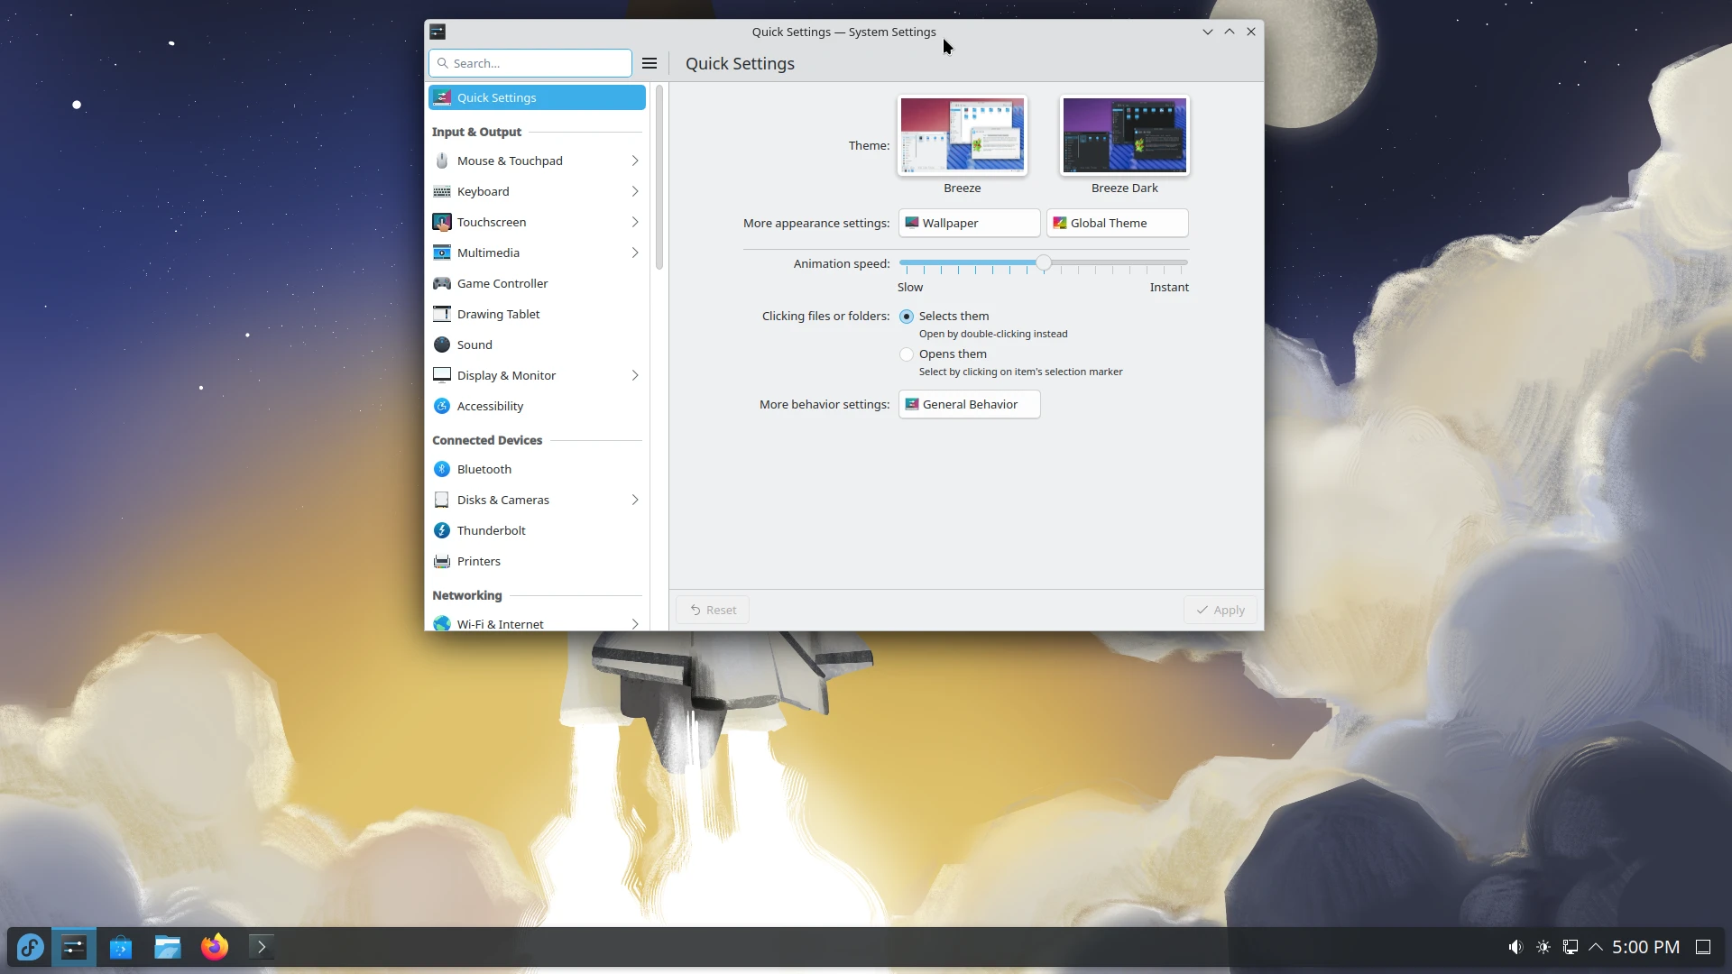Open Bluetooth settings
Image resolution: width=1732 pixels, height=974 pixels.
coord(484,469)
